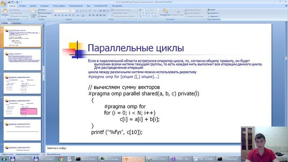Open Контур фигуры outline dropdown
Image resolution: width=288 pixels, height=162 pixels.
[192, 13]
